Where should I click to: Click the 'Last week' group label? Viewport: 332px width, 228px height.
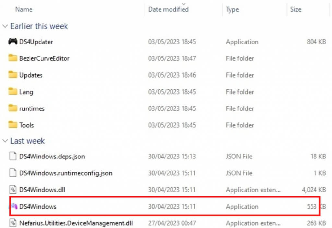click(28, 141)
